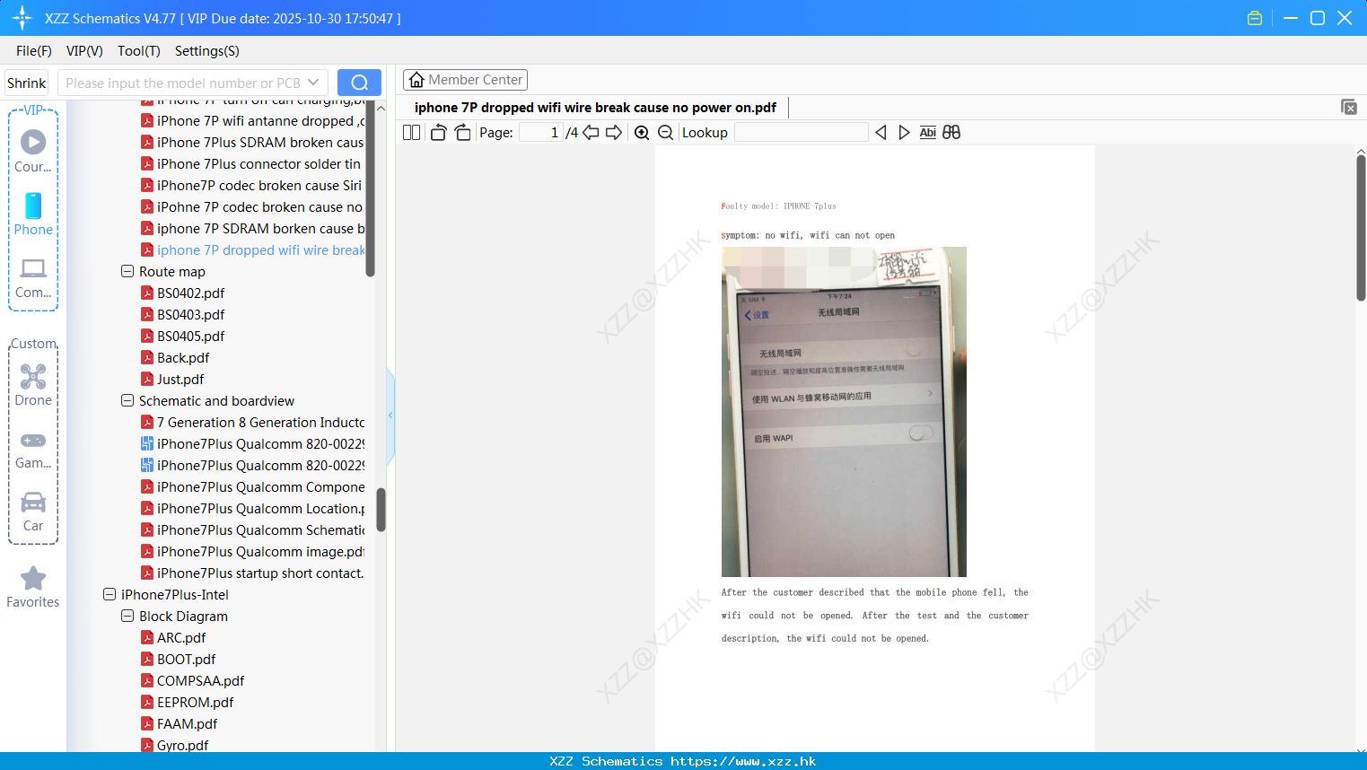Viewport: 1367px width, 770px height.
Task: Go to next page arrow
Action: point(614,132)
